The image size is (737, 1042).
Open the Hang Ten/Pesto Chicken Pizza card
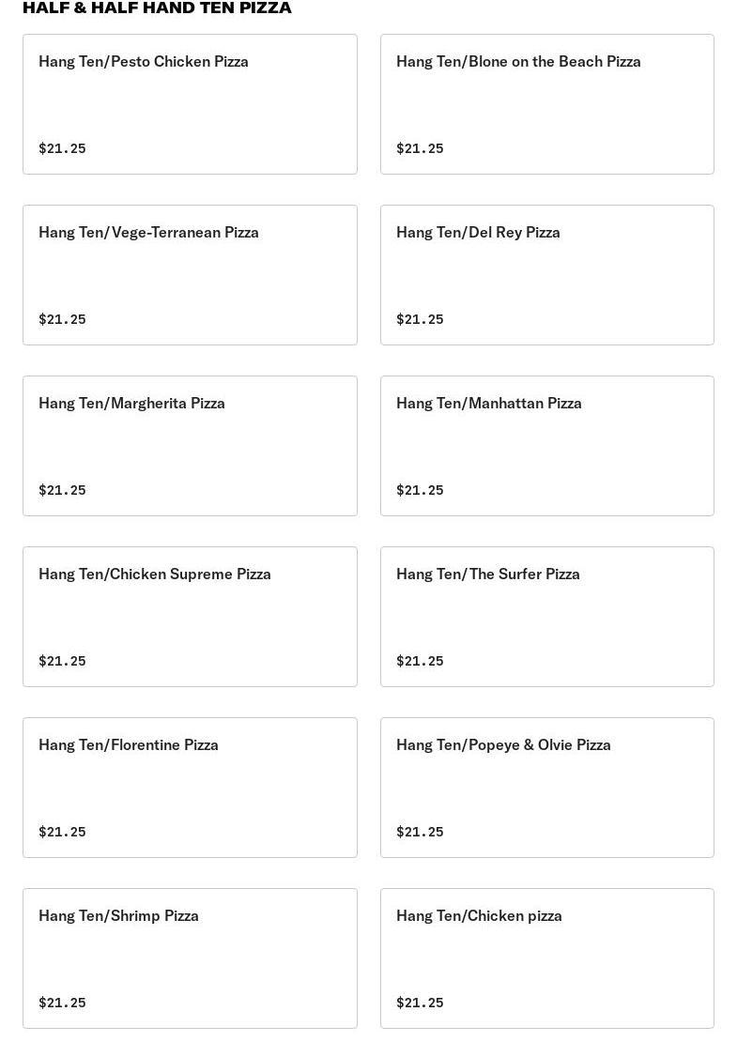pyautogui.click(x=190, y=104)
